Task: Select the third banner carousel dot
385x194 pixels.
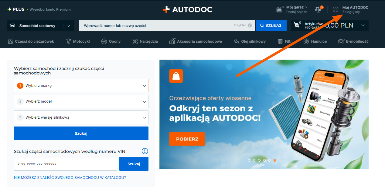Action: point(259,160)
